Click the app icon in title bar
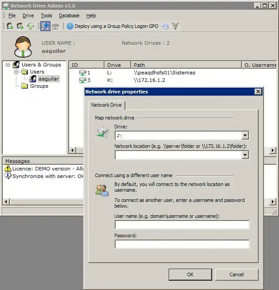279x290 pixels. [x=6, y=6]
